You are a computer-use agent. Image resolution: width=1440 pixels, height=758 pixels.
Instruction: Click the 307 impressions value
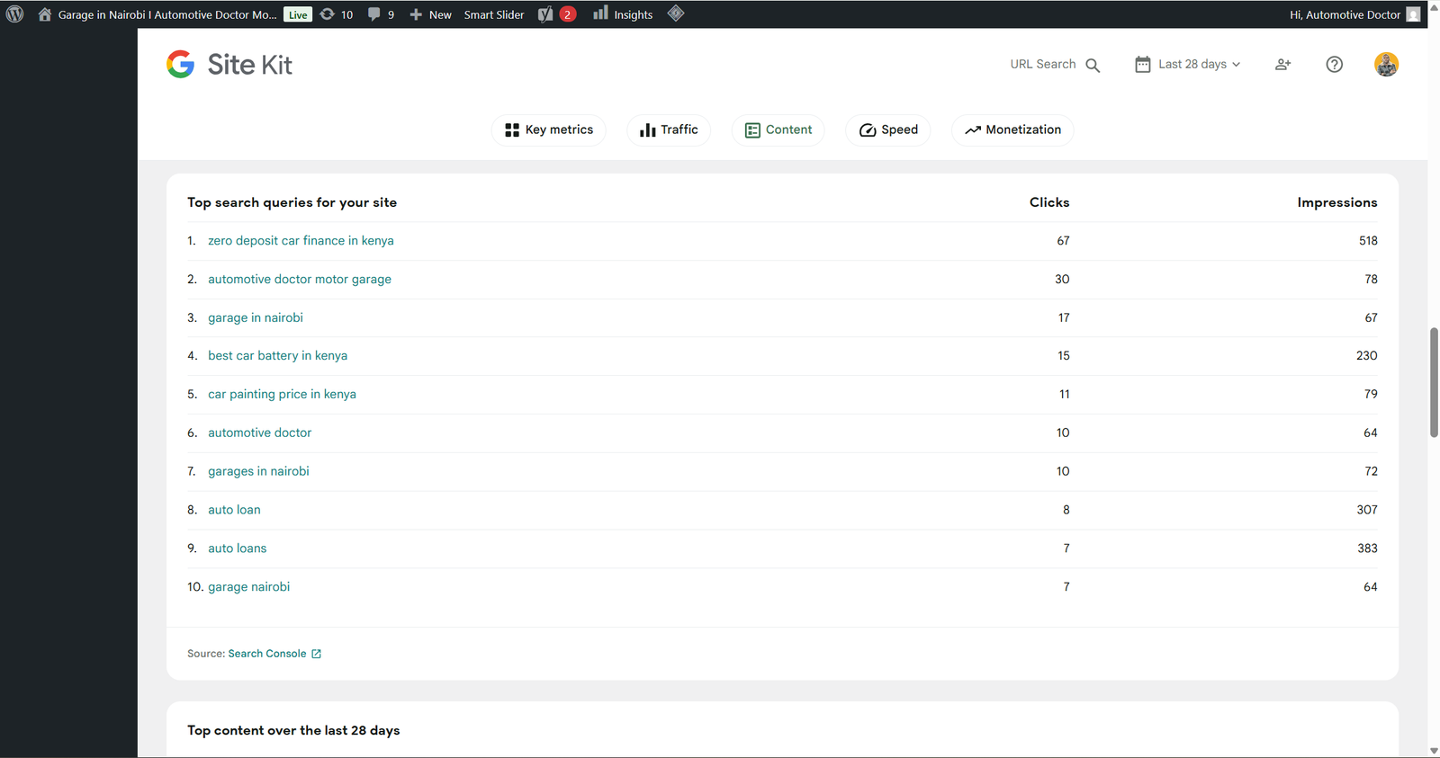point(1367,510)
